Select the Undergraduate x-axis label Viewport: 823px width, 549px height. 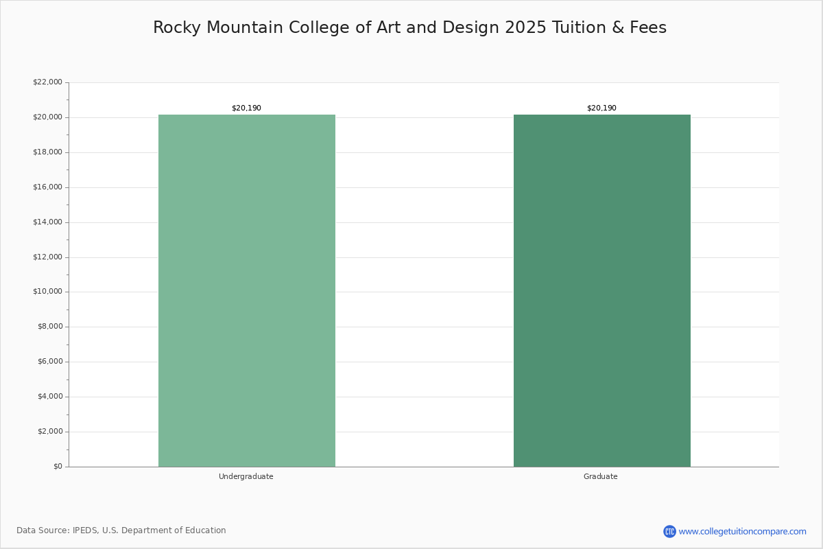click(x=246, y=476)
